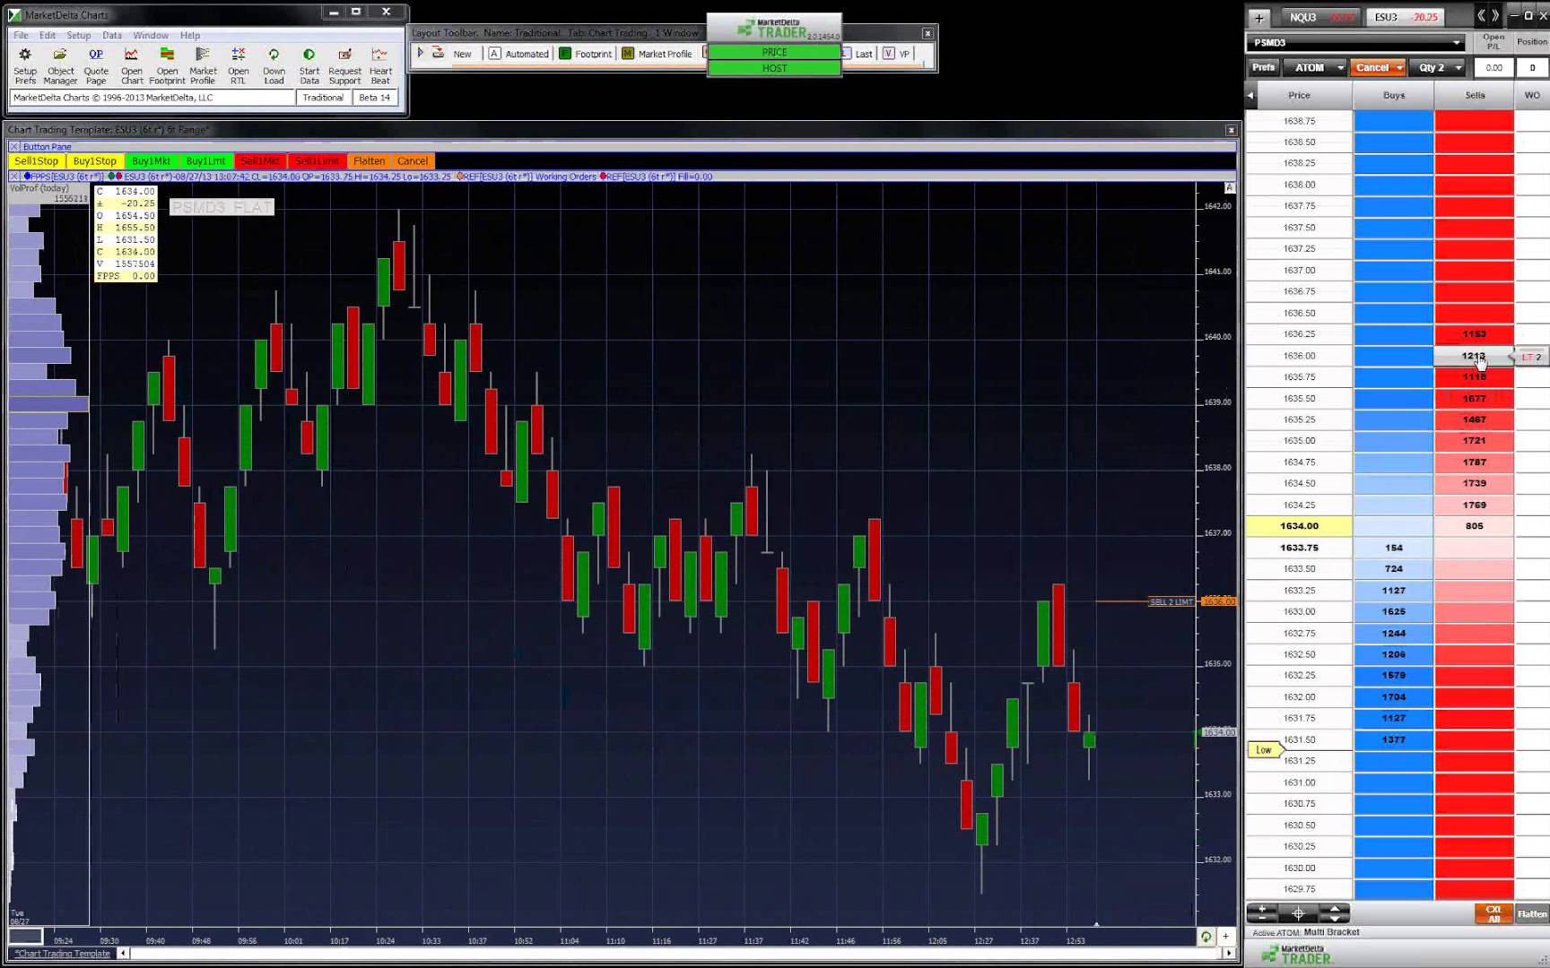
Task: Select the VP layout button
Action: [896, 54]
